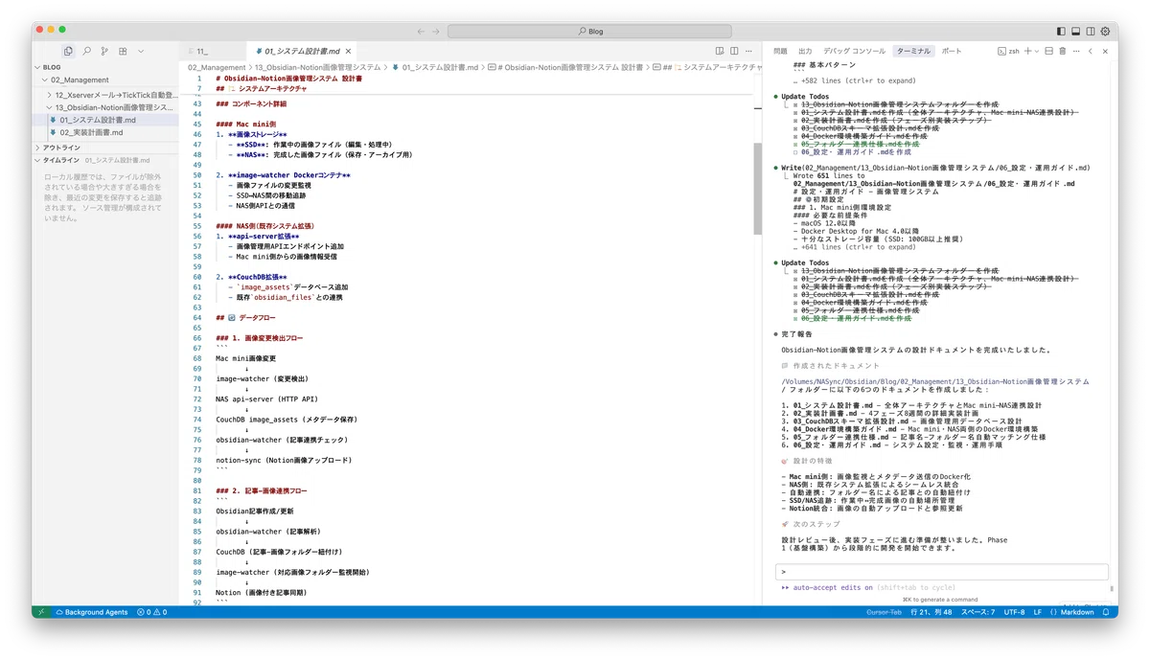Image resolution: width=1150 pixels, height=660 pixels.
Task: Close the terminal panel
Action: click(x=1105, y=51)
